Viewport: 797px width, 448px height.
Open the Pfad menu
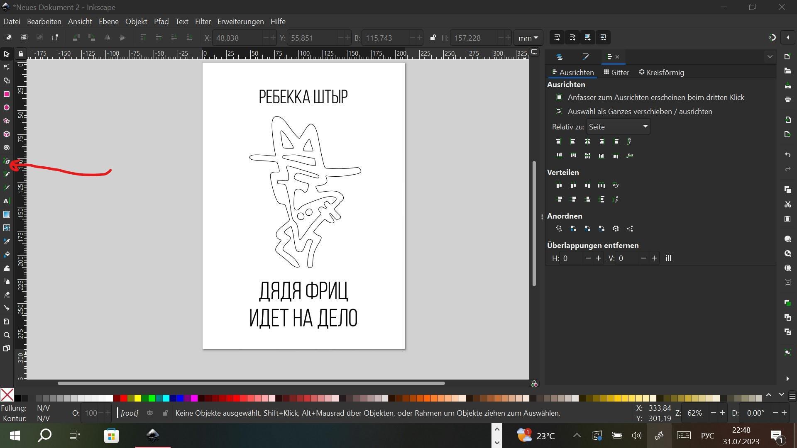coord(161,22)
